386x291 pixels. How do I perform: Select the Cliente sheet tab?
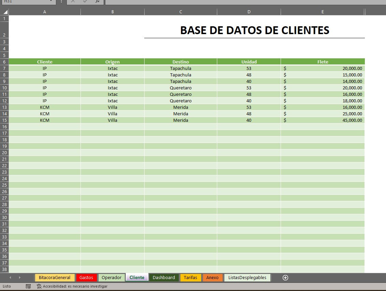[x=137, y=277]
